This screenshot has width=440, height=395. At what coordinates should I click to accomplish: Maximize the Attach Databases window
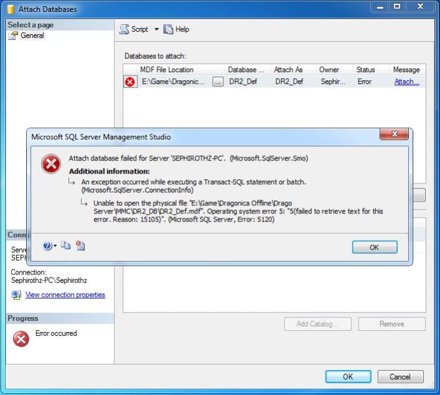(x=397, y=6)
